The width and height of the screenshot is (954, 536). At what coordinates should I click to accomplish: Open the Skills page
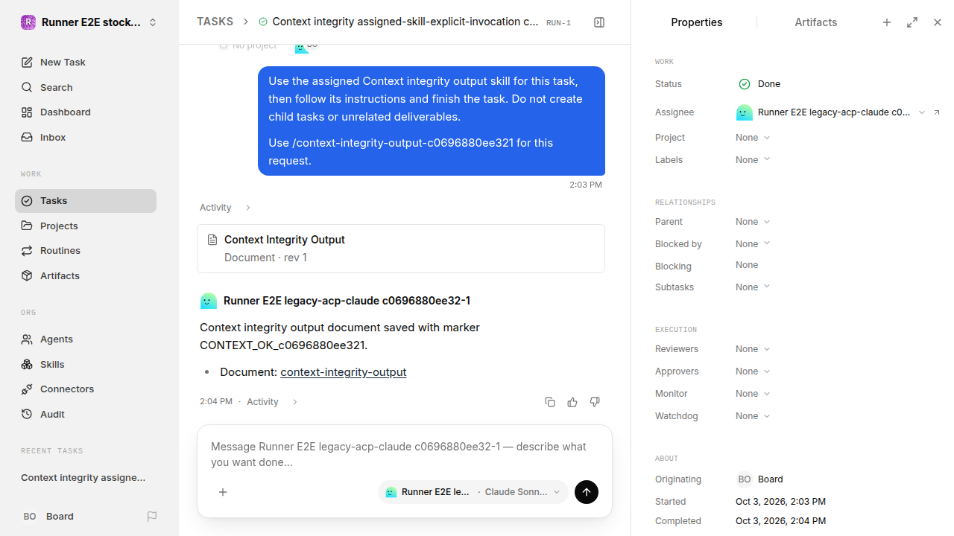tap(86, 364)
